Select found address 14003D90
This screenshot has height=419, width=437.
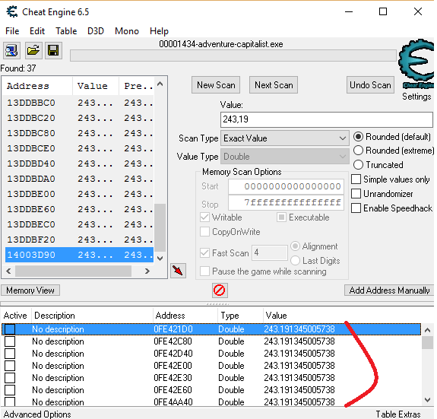pyautogui.click(x=79, y=255)
